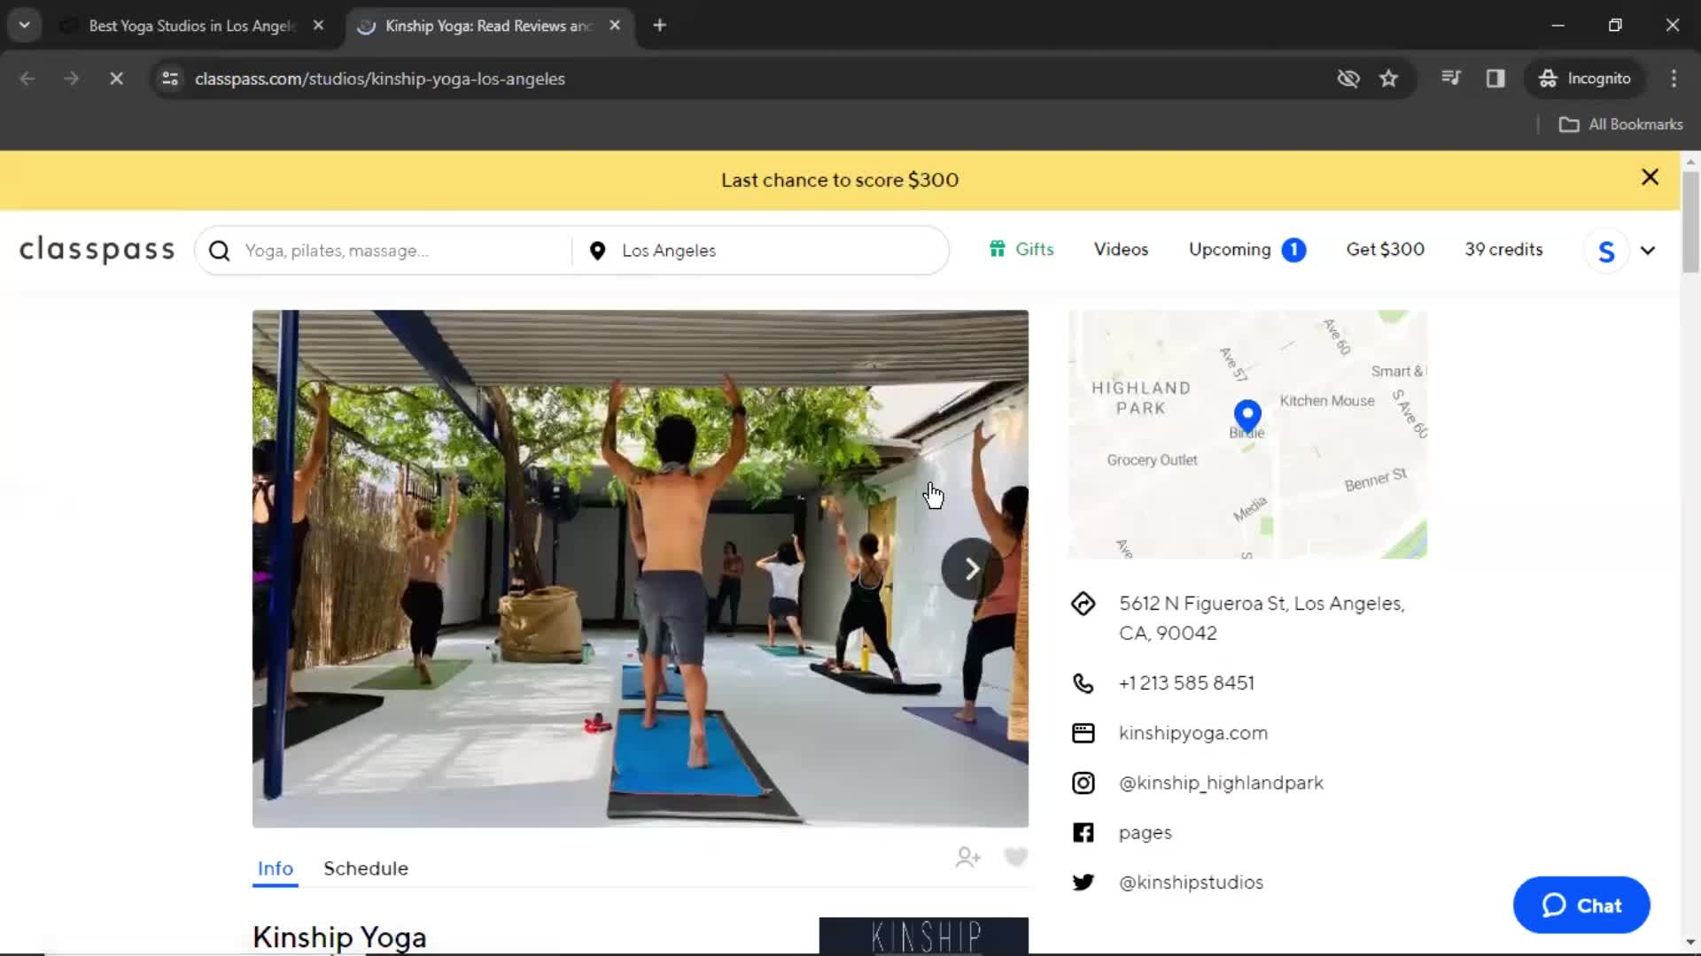Open the Facebook pages link
1701x956 pixels.
(1145, 833)
